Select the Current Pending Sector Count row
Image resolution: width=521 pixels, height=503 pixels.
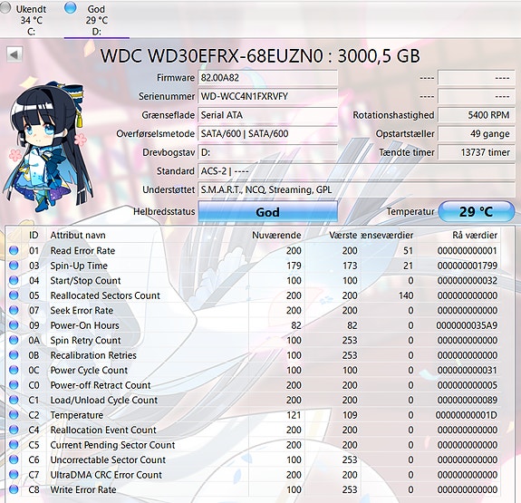[255, 445]
